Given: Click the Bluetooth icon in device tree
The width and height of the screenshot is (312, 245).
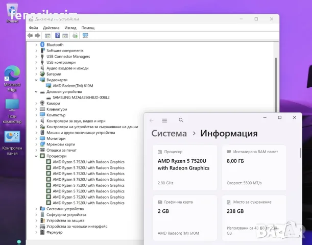Looking at the screenshot, I should tap(42, 44).
